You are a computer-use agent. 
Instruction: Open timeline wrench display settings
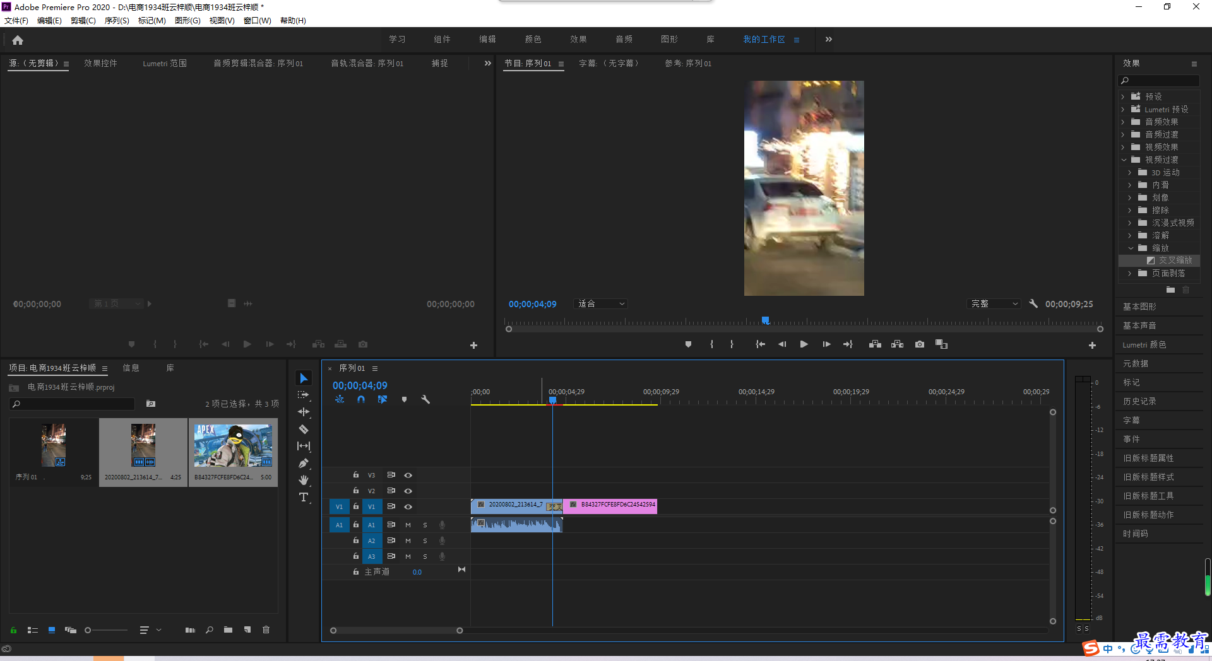[x=425, y=399]
